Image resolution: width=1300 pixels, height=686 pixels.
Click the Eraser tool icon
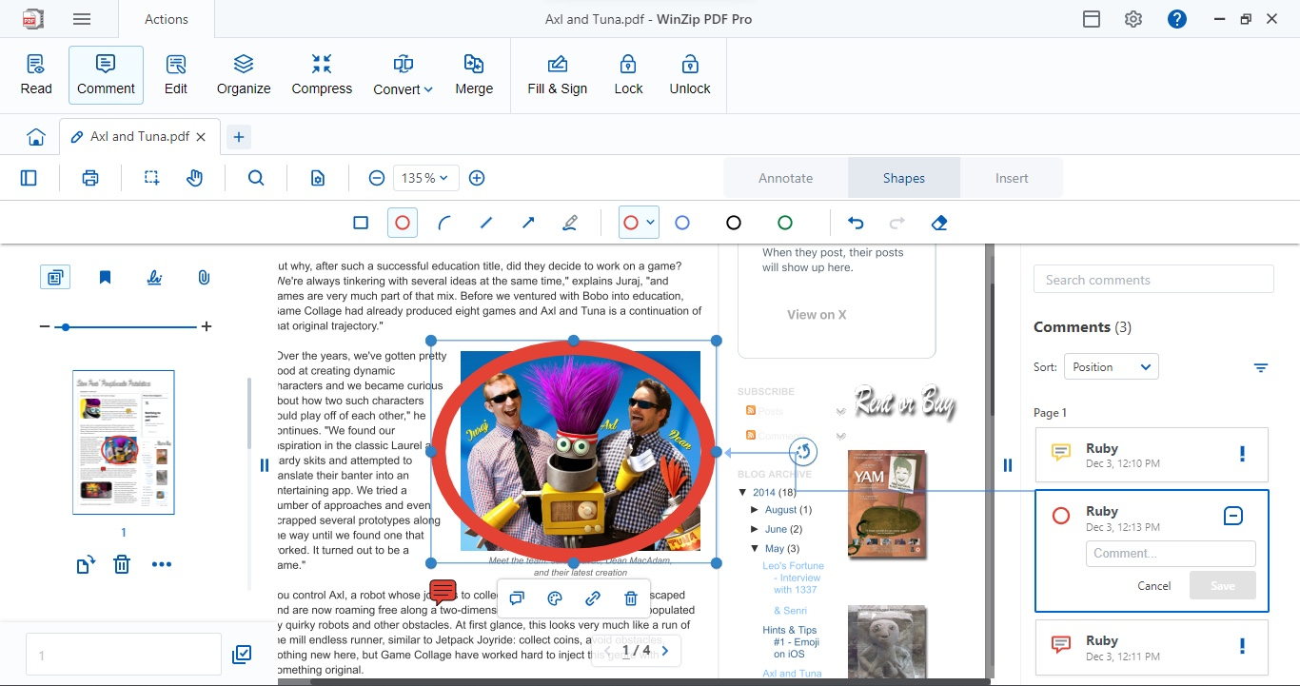(939, 223)
